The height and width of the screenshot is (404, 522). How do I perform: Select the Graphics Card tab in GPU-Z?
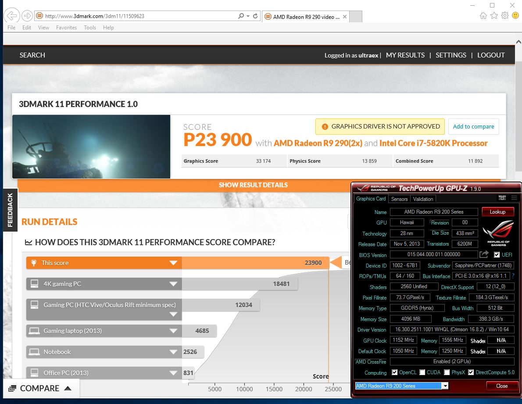tap(371, 199)
